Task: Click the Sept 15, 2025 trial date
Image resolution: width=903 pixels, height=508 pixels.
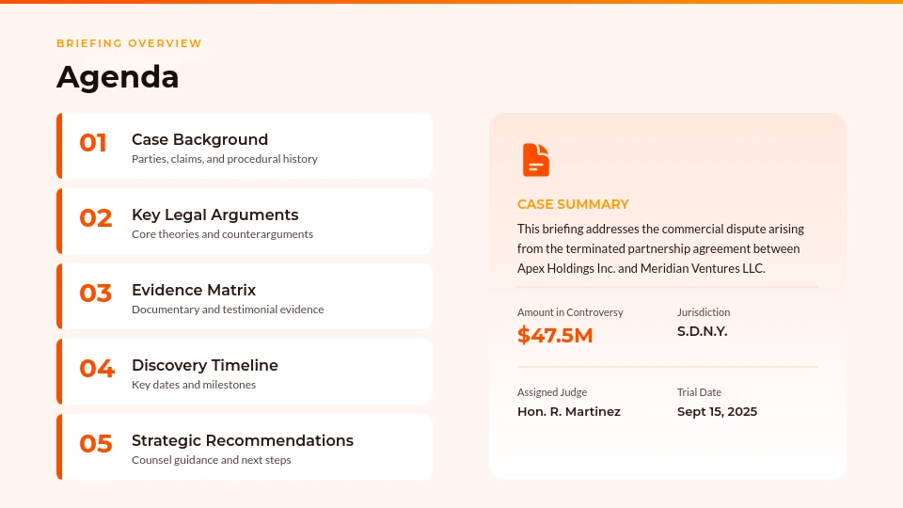Action: 717,411
